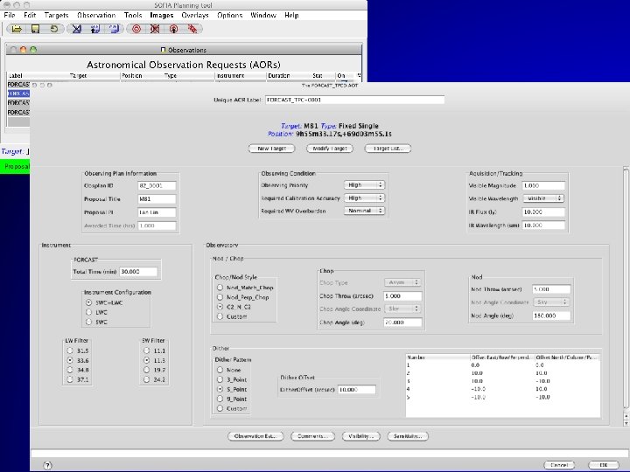Screen dimensions: 630x472
Task: Click the red bullseye target toolbar icon
Action: [x=135, y=29]
